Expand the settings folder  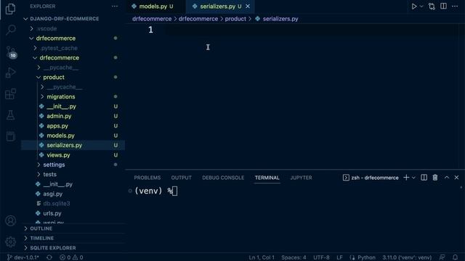point(54,165)
